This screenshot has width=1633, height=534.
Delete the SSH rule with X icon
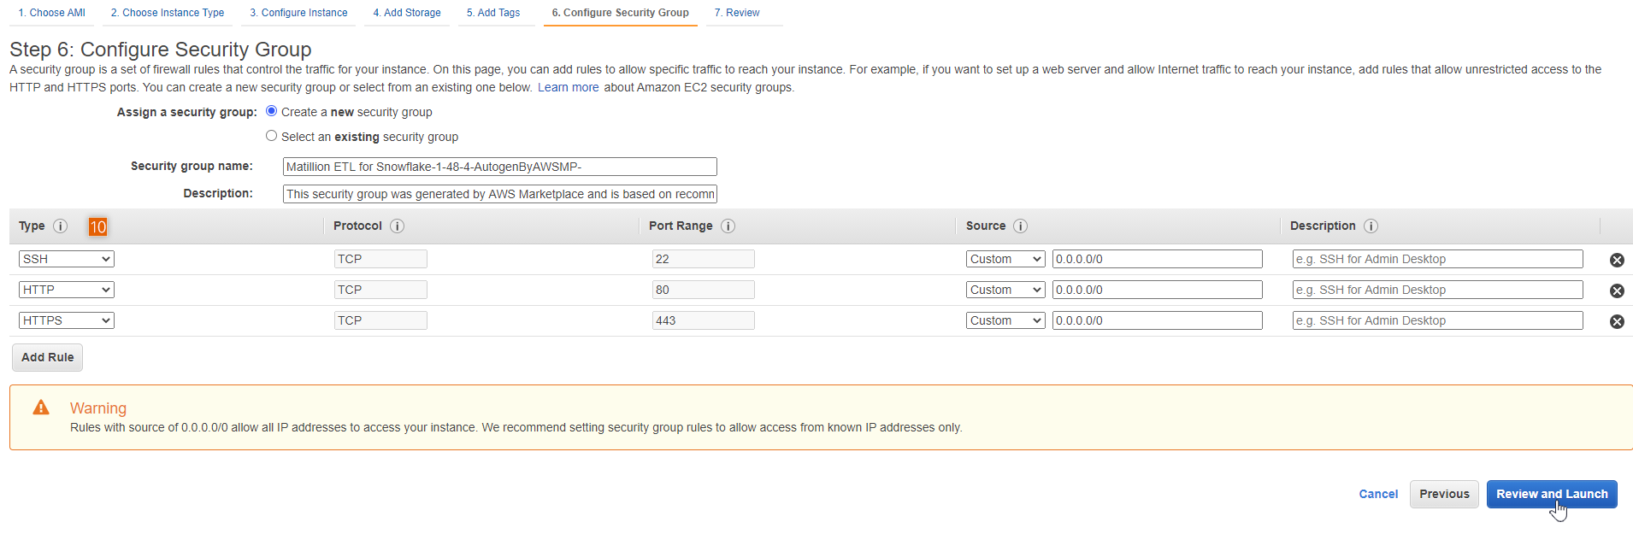click(1617, 260)
